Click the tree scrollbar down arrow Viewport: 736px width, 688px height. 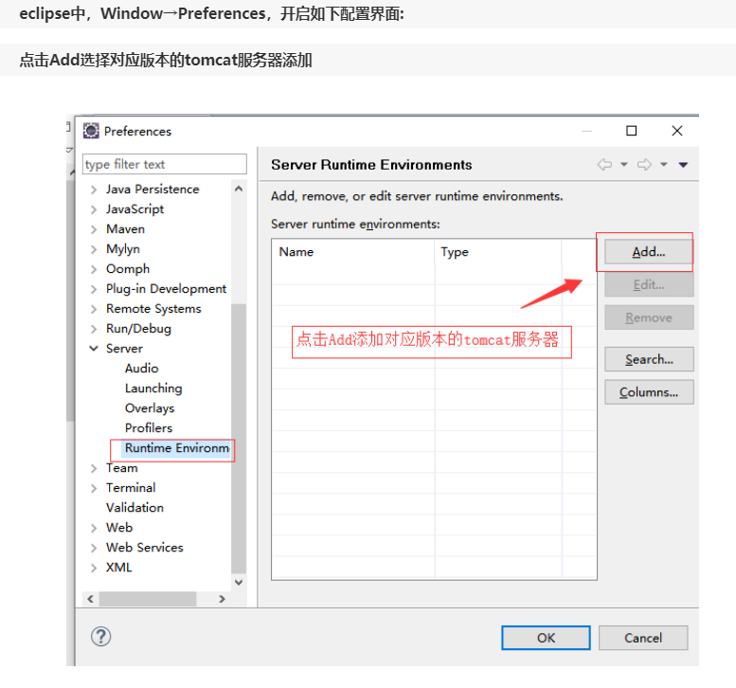click(239, 582)
